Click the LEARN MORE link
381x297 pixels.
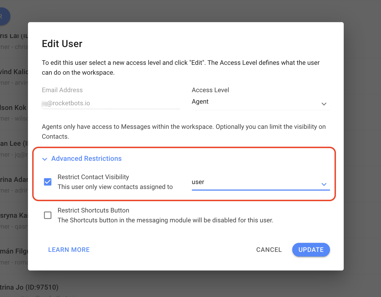(x=69, y=250)
